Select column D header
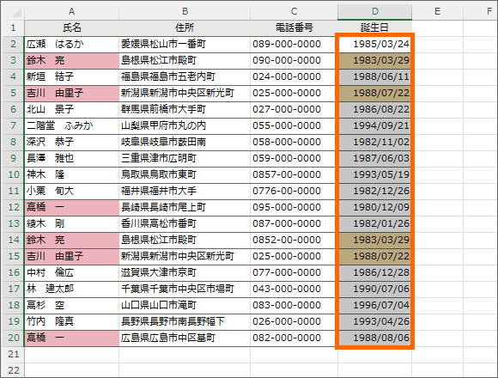The image size is (498, 378). 374,12
